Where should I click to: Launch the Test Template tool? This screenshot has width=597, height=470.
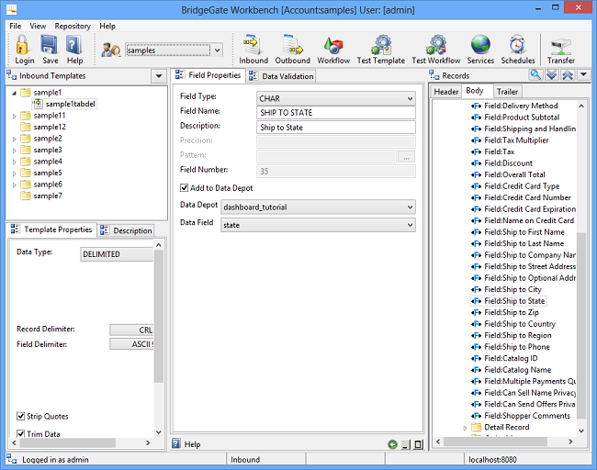pyautogui.click(x=380, y=50)
